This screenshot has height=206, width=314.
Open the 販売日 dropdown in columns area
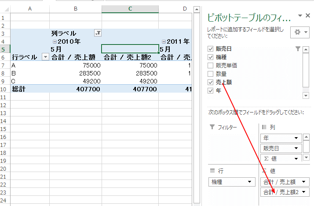(x=296, y=148)
